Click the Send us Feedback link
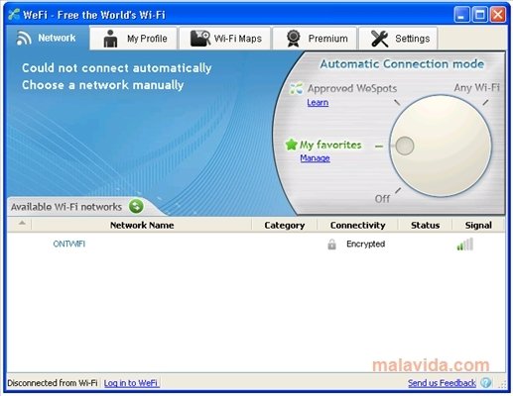The height and width of the screenshot is (396, 513). 442,383
